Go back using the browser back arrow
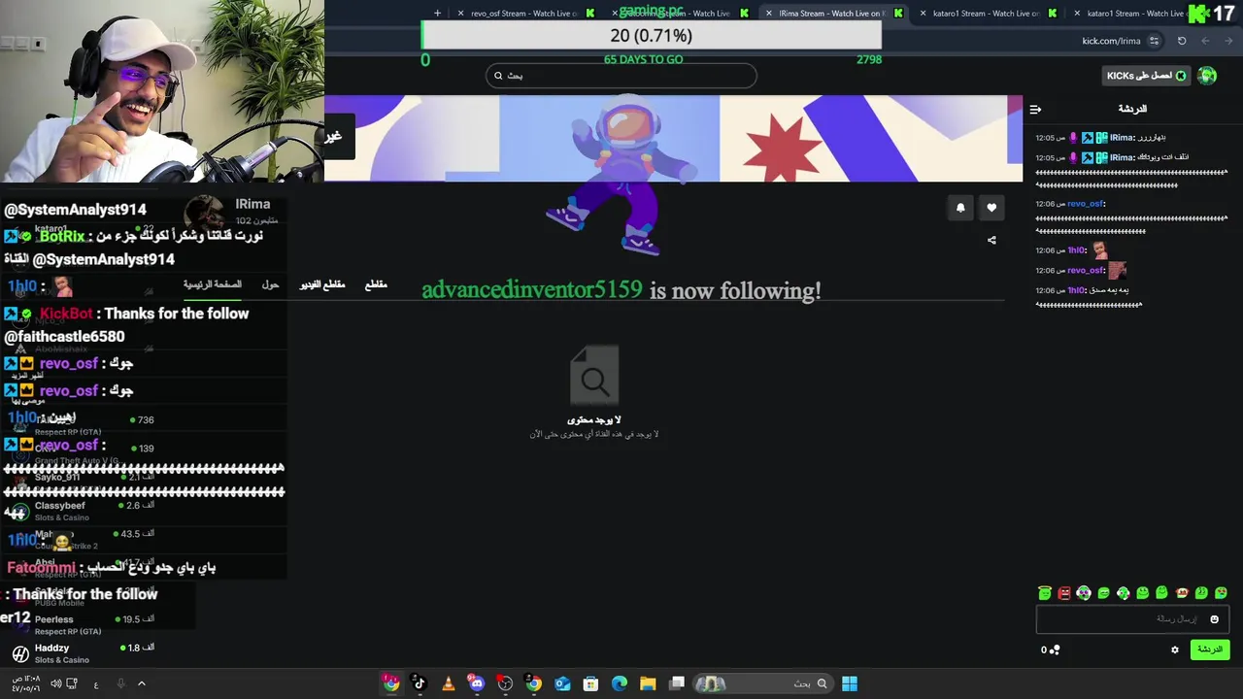 (x=1227, y=41)
